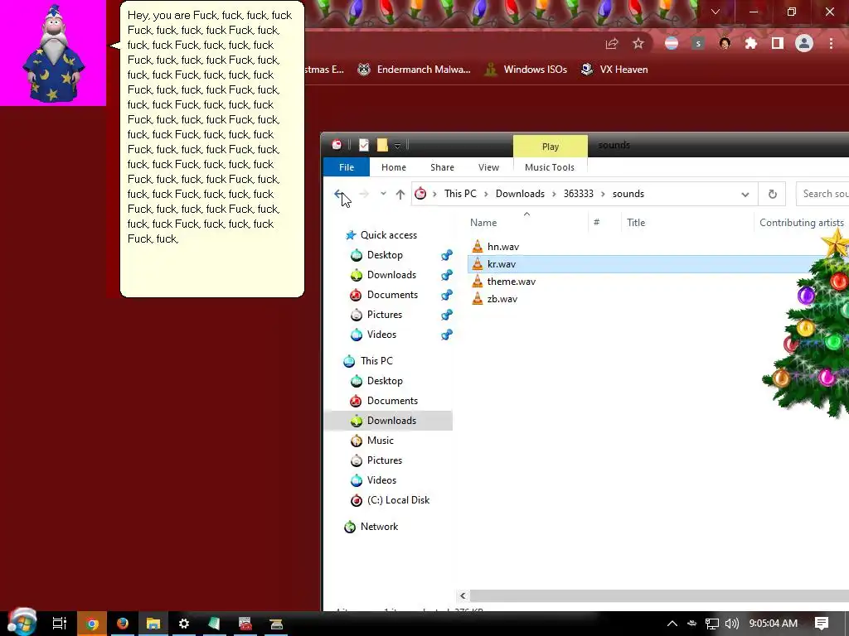Click the share page icon in Chrome toolbar
The image size is (849, 636).
pos(612,44)
